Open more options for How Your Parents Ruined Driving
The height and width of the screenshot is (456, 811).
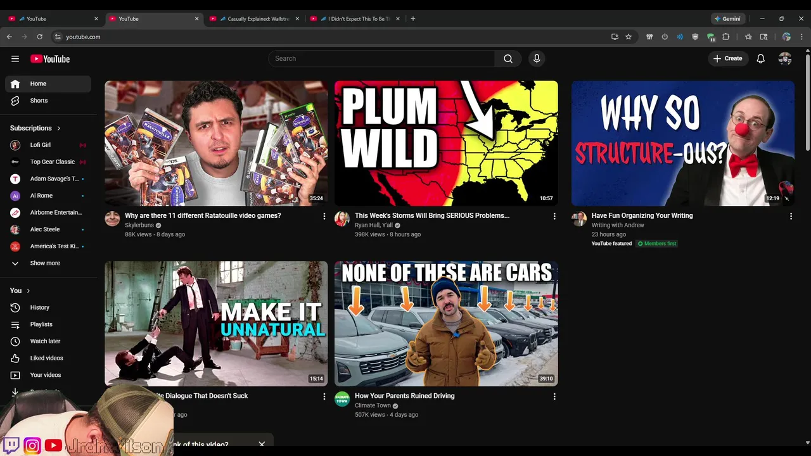554,397
